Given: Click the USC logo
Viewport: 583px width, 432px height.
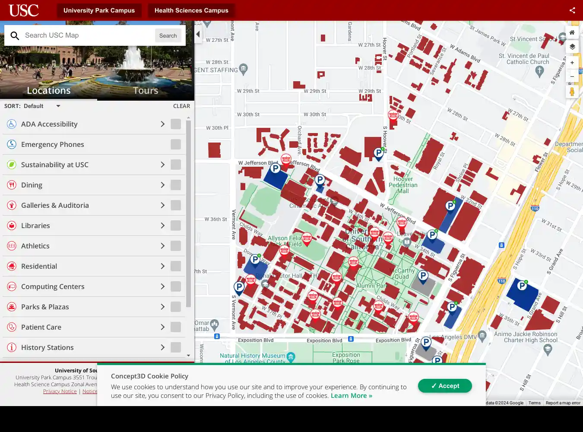Looking at the screenshot, I should click(24, 10).
